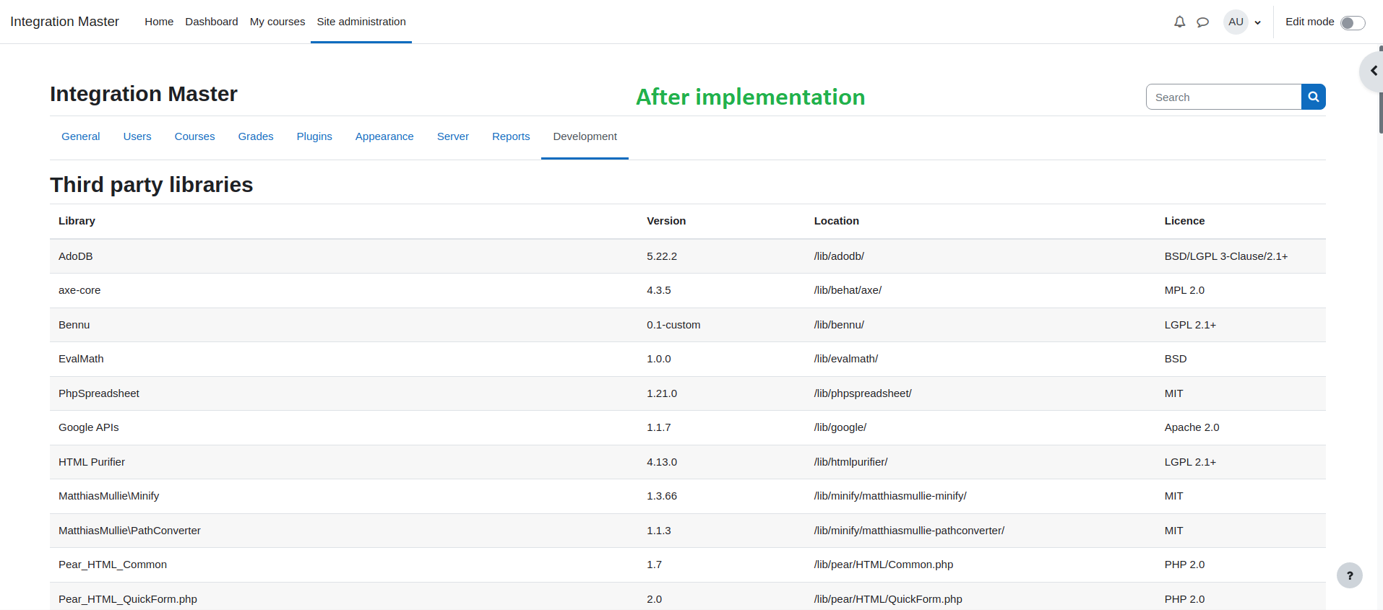Click the Location column header
This screenshot has height=610, width=1383.
click(x=837, y=221)
